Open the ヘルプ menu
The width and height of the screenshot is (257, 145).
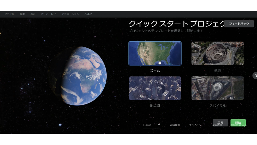88,14
